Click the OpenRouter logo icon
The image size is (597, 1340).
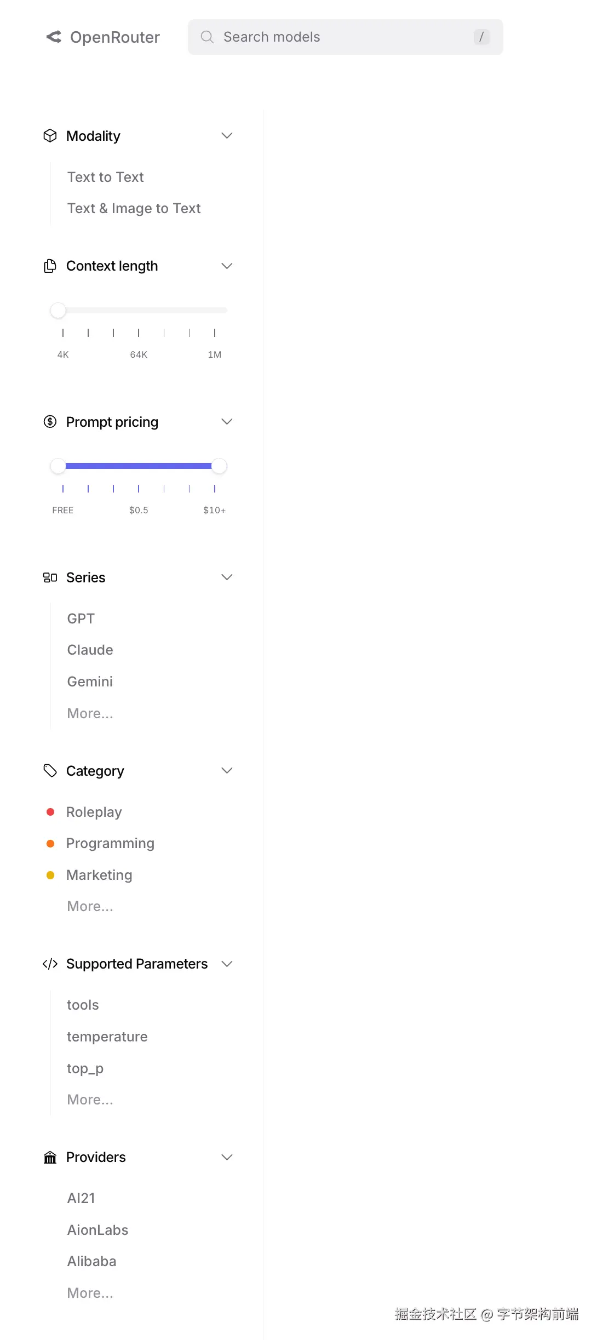pos(54,37)
